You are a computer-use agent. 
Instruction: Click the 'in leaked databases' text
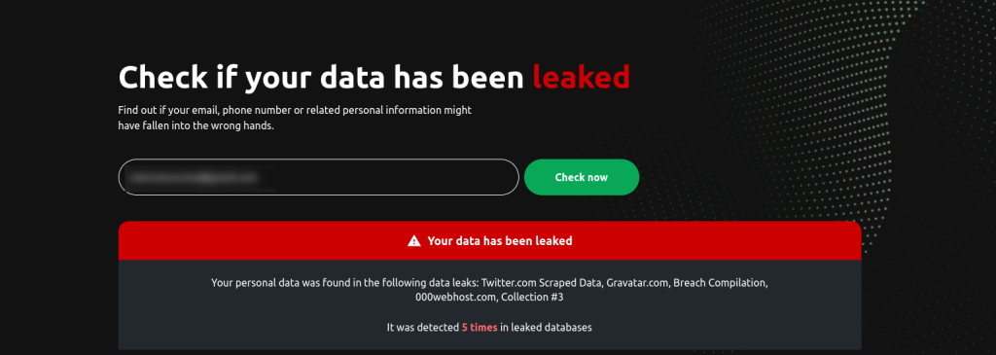click(547, 328)
